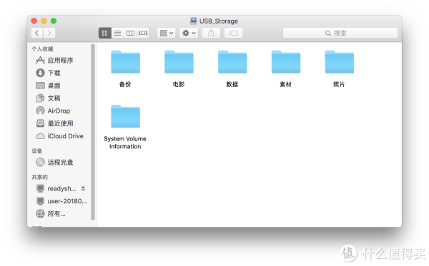Click the System Volume Information name label

tap(125, 143)
